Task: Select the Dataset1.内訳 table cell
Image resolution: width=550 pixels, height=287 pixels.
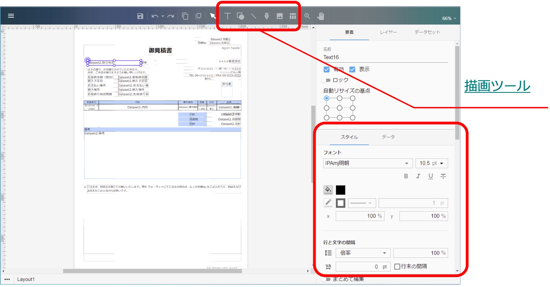Action: (138, 107)
